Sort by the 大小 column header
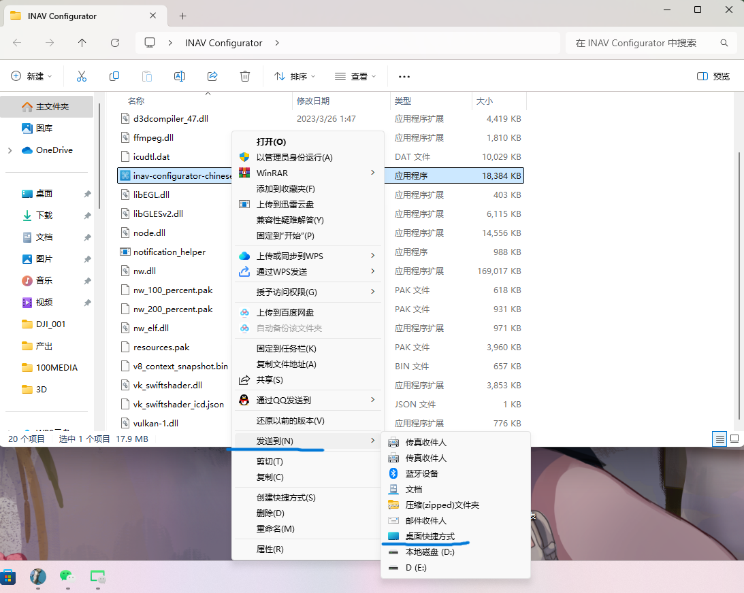 (x=499, y=101)
